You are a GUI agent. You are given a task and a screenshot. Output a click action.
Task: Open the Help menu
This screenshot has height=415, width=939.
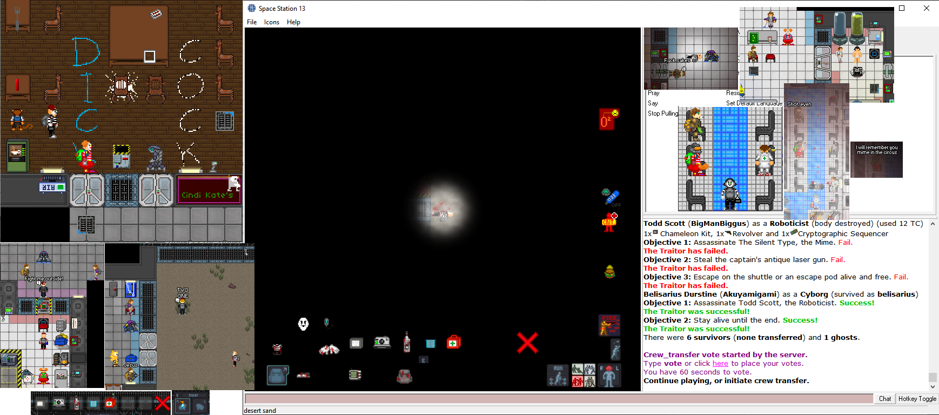pyautogui.click(x=293, y=22)
